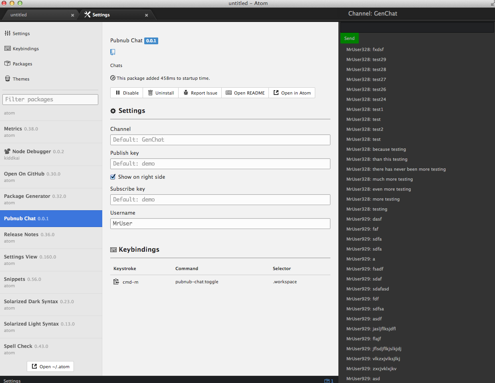The image size is (495, 383).
Task: Click the 0.0.1 version badge
Action: [151, 41]
